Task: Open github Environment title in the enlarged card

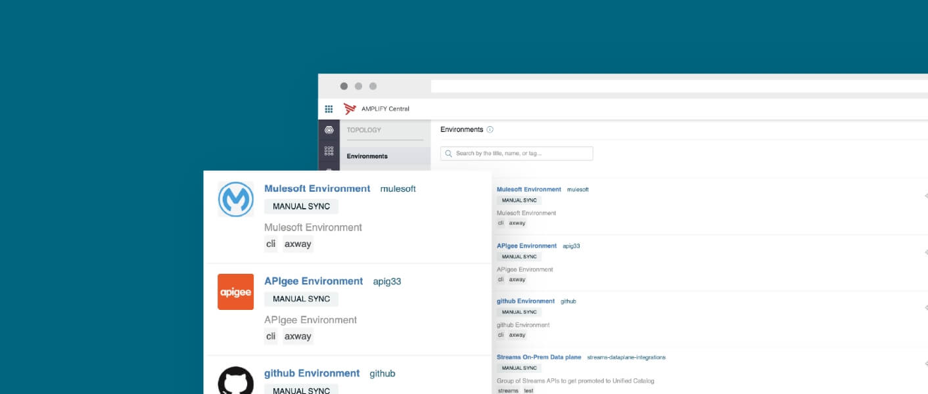Action: [312, 373]
